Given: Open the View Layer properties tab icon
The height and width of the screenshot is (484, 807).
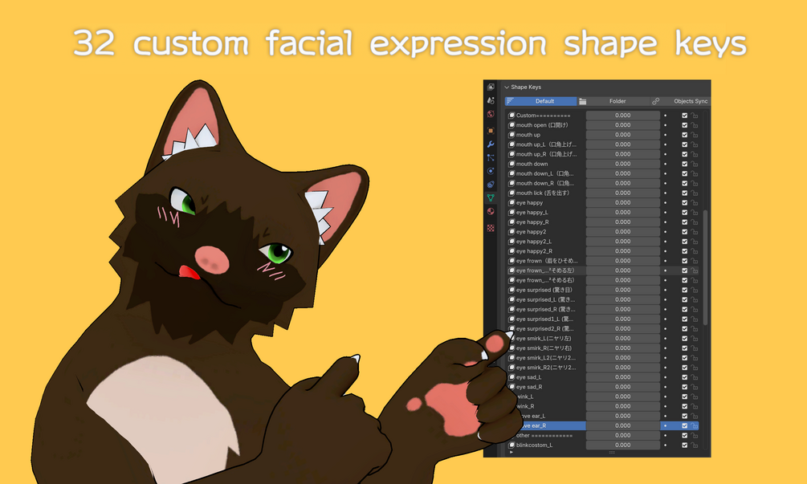Looking at the screenshot, I should 491,87.
